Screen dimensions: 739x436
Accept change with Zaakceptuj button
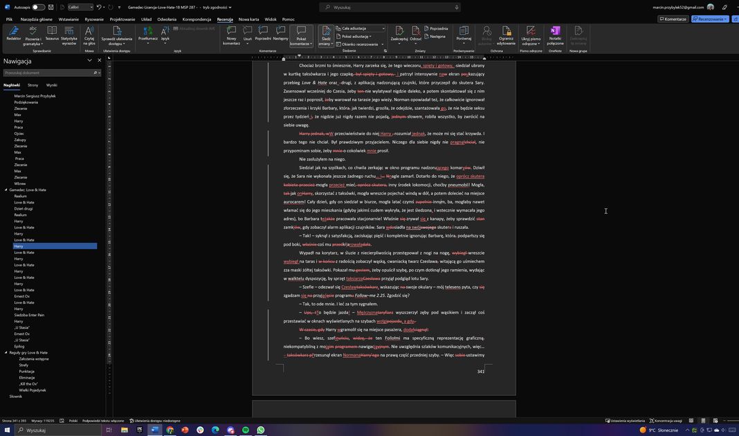point(399,33)
